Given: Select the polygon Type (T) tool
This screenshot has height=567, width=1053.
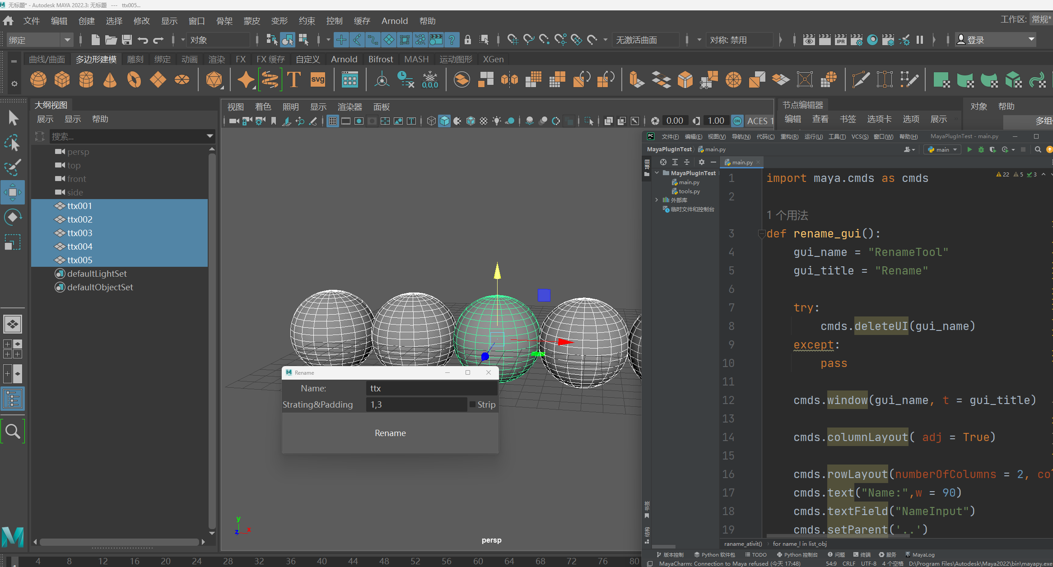Looking at the screenshot, I should click(x=294, y=80).
